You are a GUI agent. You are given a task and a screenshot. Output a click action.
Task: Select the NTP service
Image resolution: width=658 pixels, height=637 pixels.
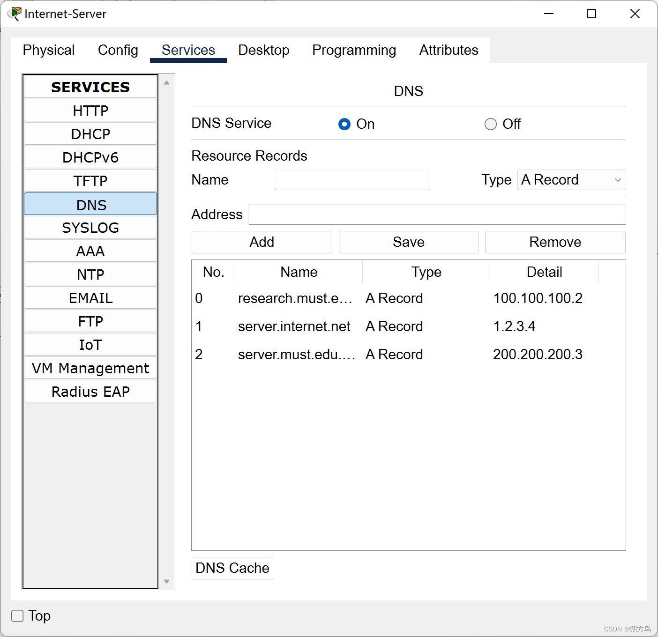pos(90,274)
